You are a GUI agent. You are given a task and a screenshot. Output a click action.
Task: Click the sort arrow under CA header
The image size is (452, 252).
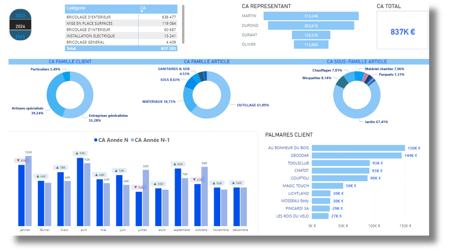coord(142,12)
